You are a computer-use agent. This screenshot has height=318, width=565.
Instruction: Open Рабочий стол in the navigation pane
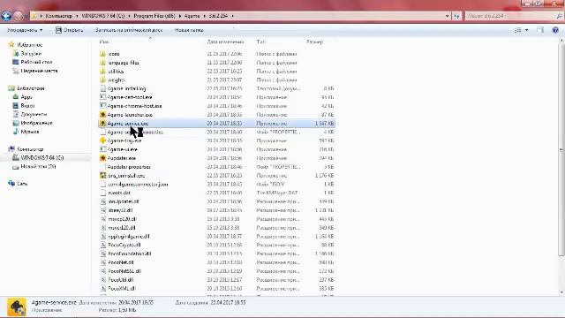click(36, 62)
